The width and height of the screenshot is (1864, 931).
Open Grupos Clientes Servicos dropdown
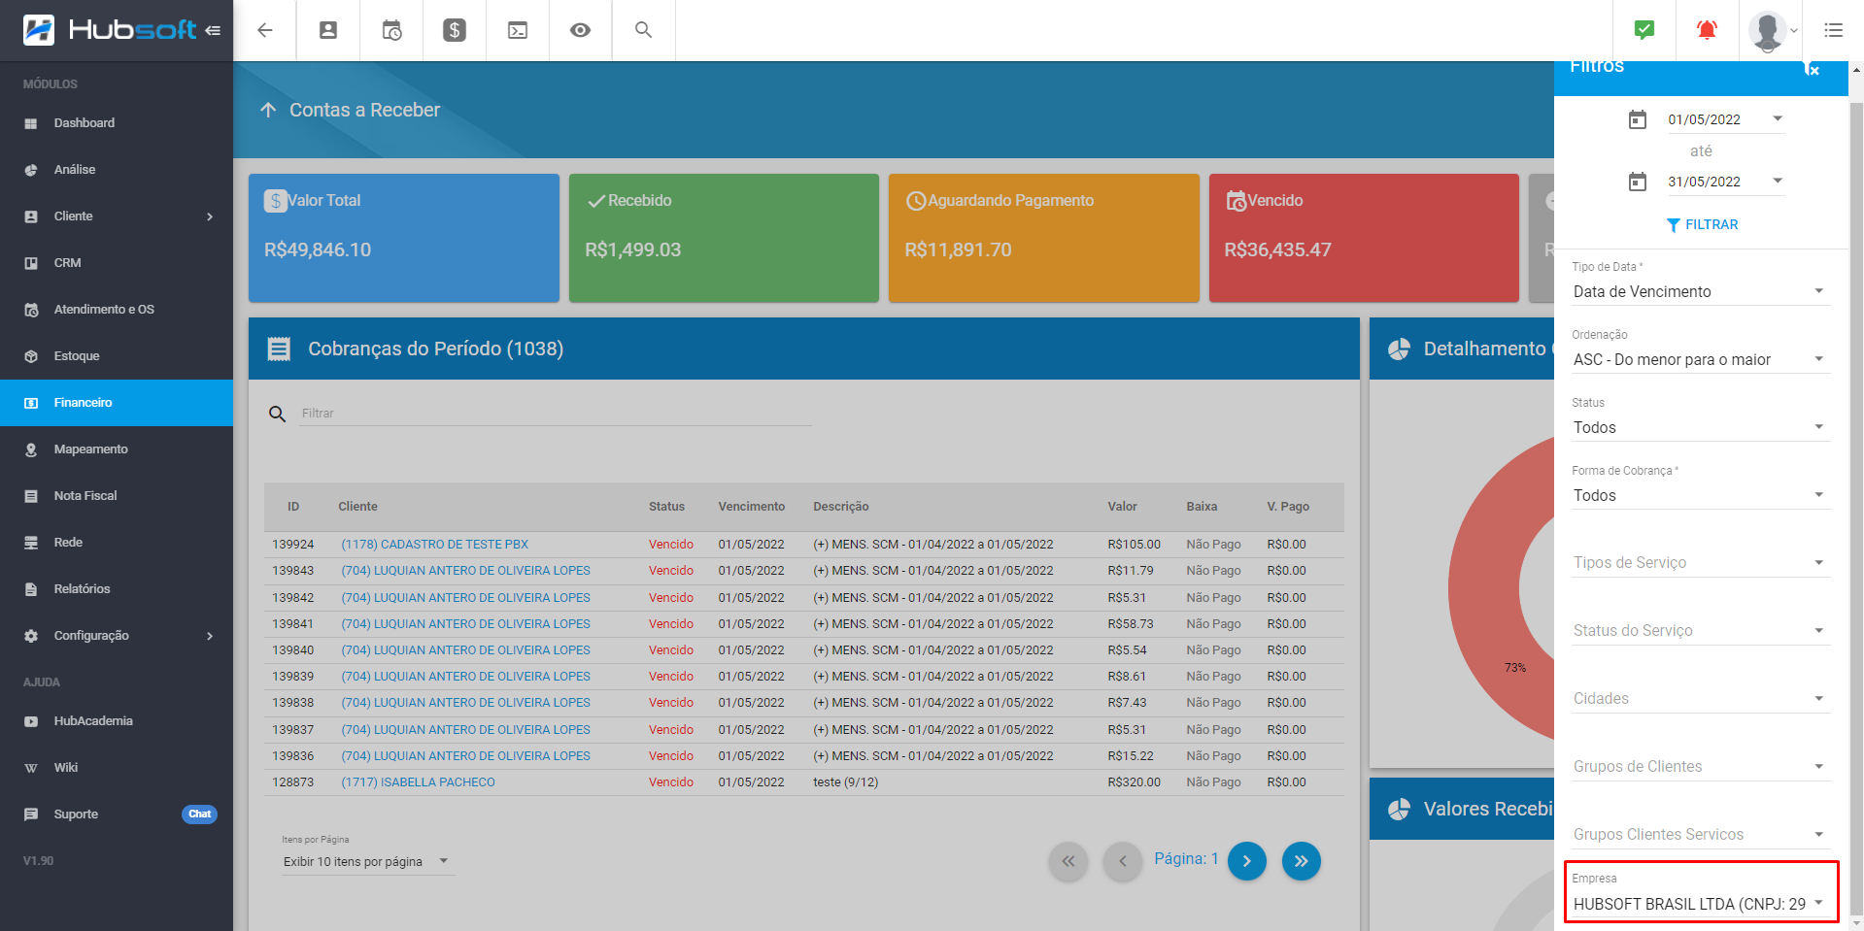(1701, 834)
